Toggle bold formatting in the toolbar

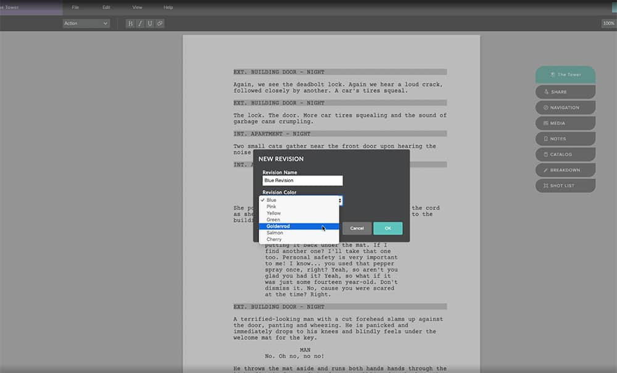coord(130,23)
